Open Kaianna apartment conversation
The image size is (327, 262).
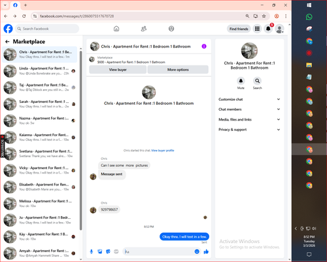(40, 138)
